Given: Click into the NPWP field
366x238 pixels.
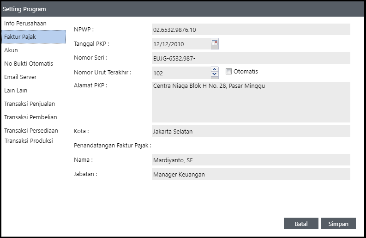Looking at the screenshot, I should coord(251,30).
